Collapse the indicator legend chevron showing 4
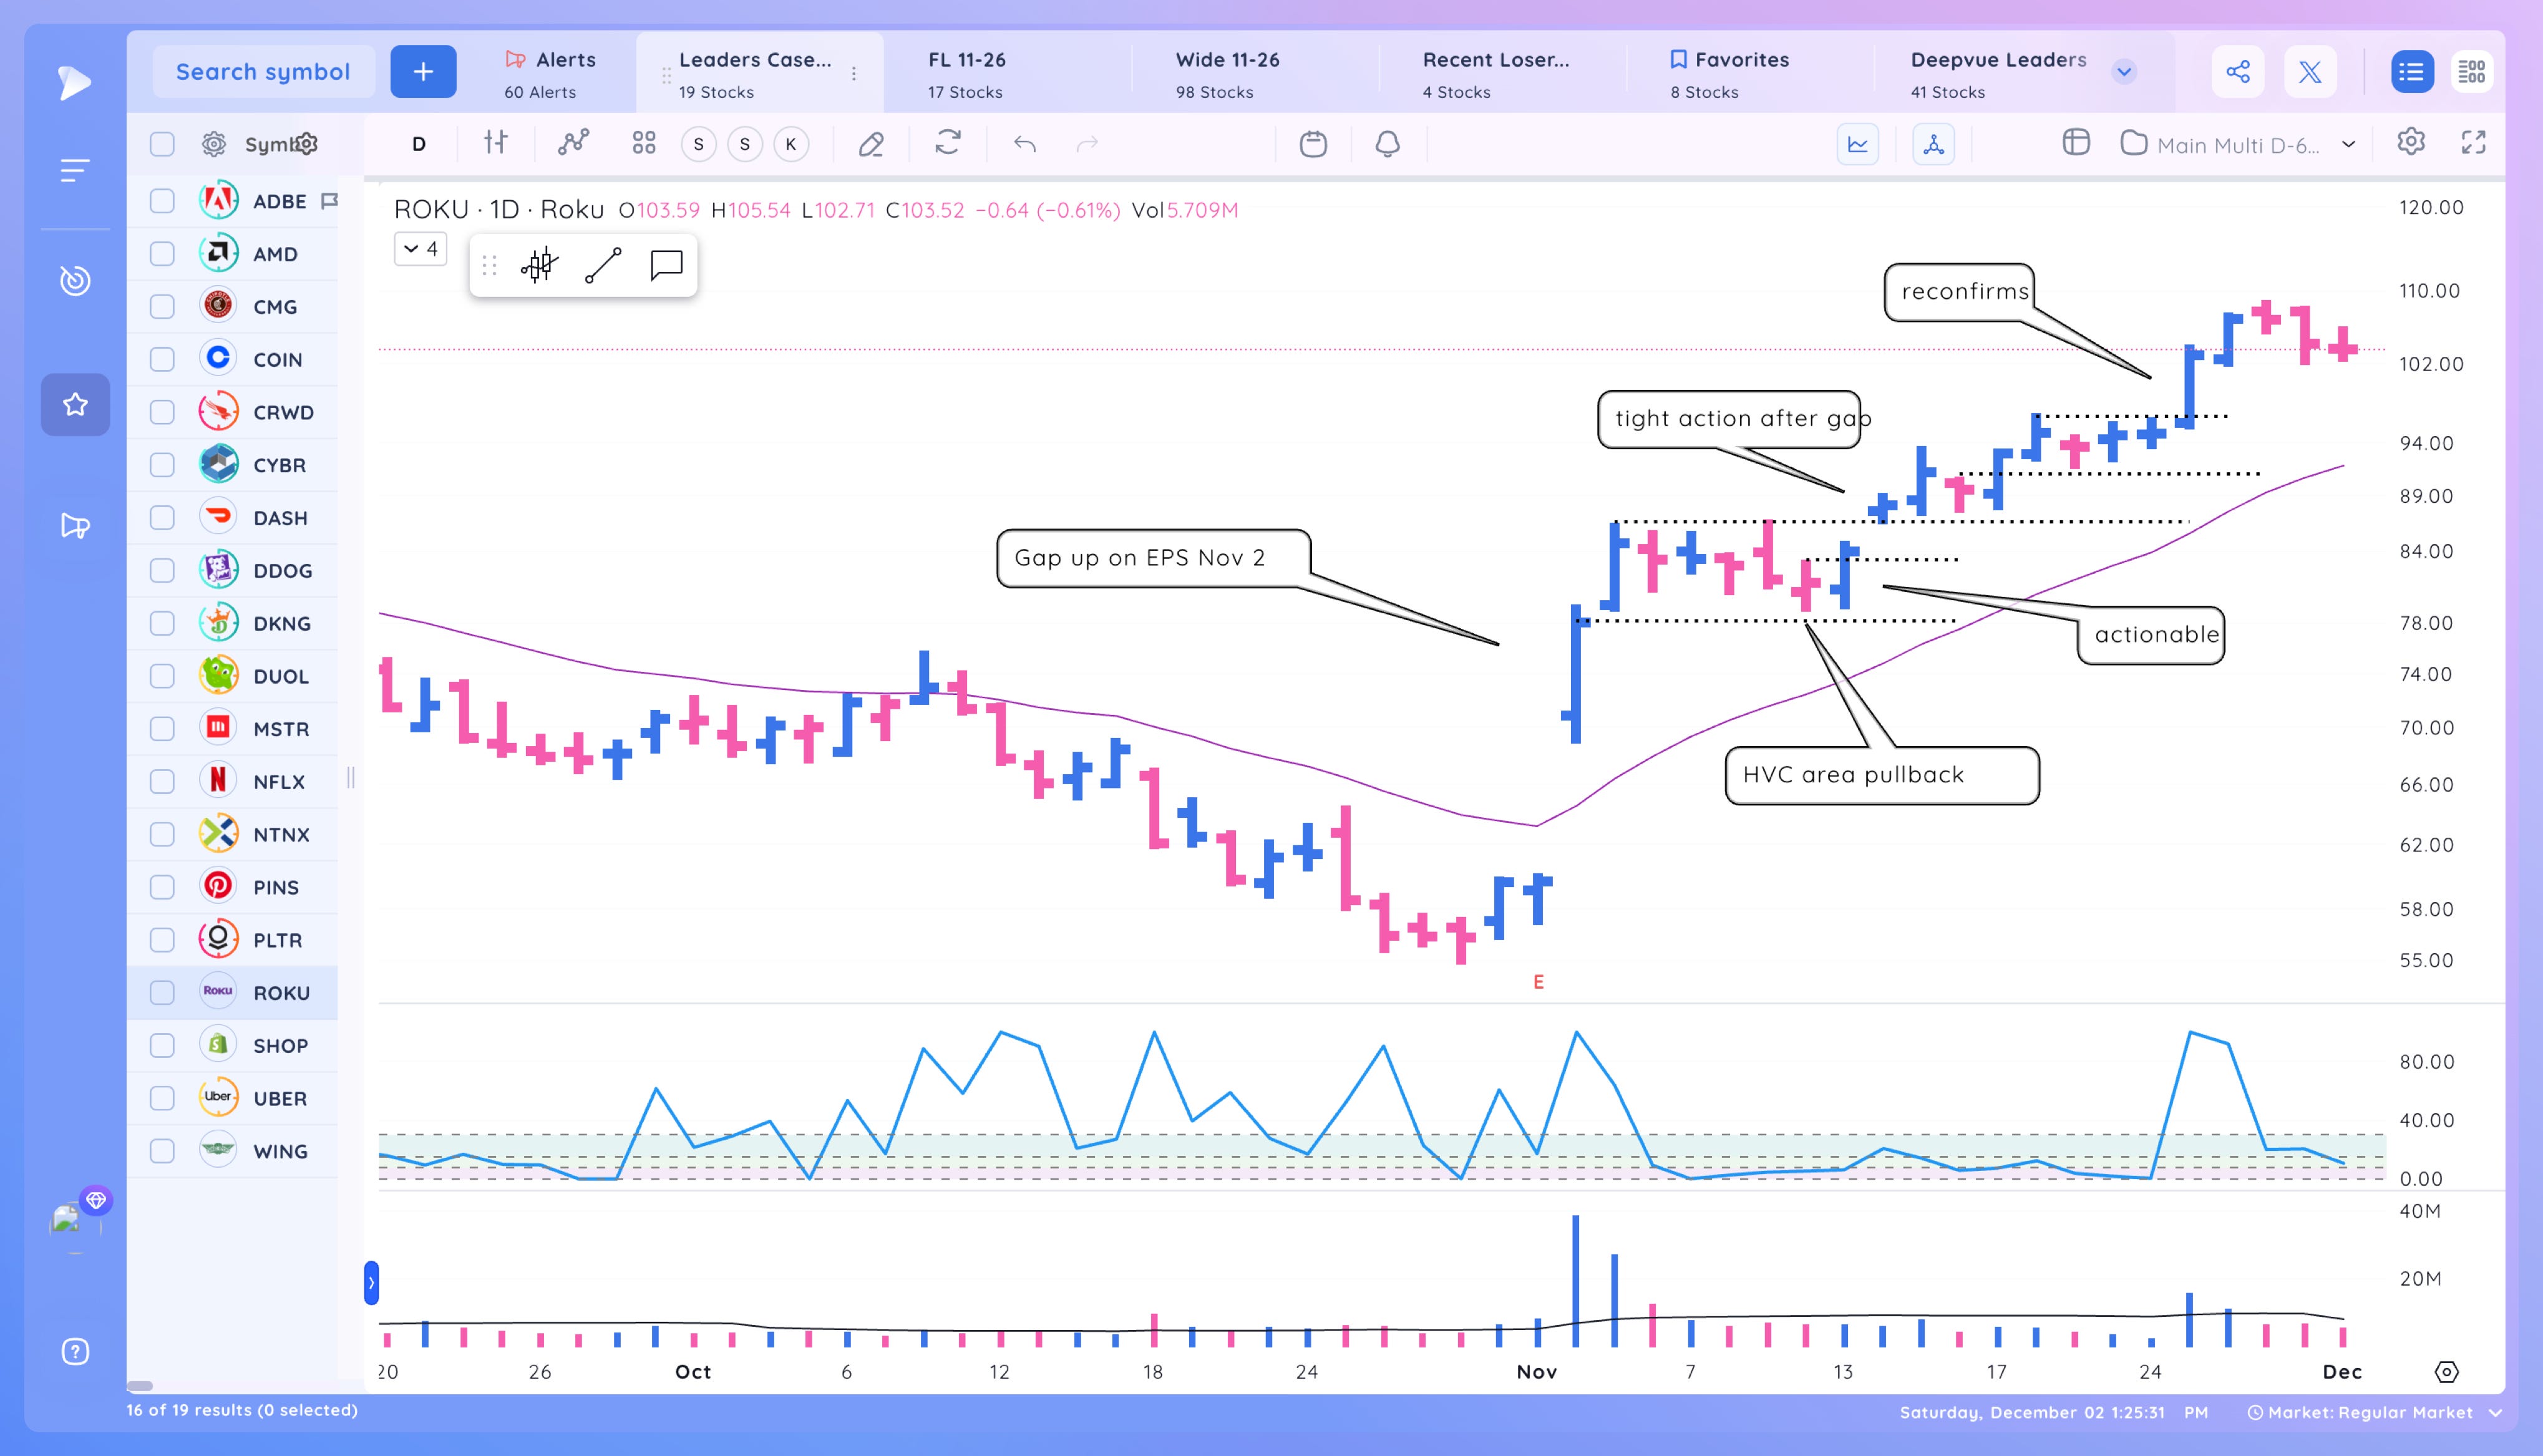The height and width of the screenshot is (1456, 2543). click(421, 249)
